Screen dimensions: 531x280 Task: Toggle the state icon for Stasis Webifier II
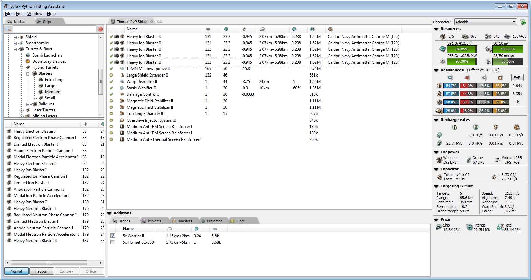(x=111, y=88)
